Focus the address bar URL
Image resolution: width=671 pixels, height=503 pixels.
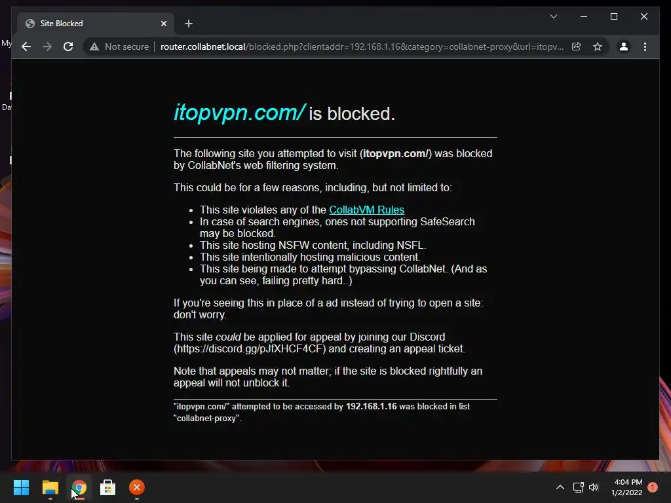click(362, 47)
